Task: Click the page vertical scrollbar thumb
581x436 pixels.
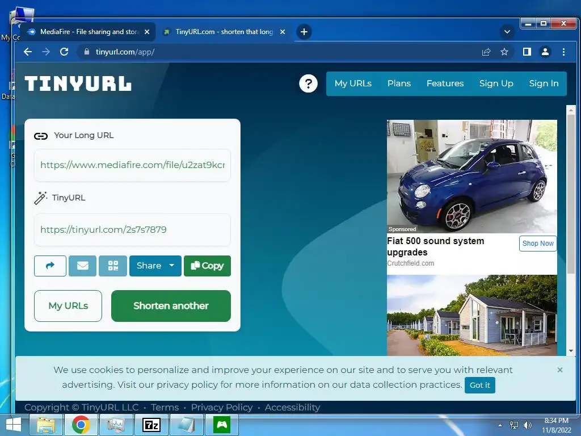Action: click(571, 193)
